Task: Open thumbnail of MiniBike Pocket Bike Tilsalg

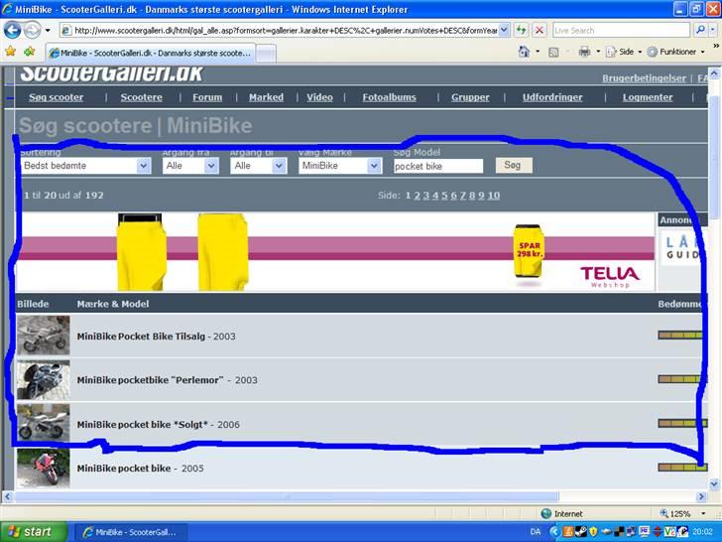Action: 44,336
